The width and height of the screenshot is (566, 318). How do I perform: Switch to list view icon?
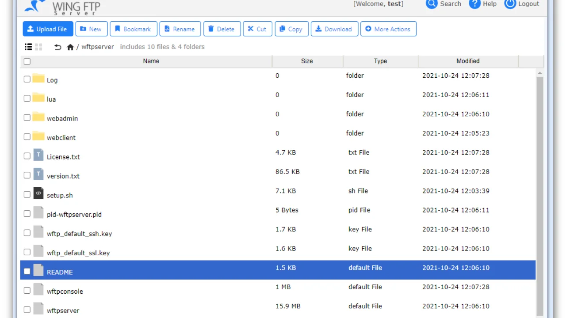(x=28, y=46)
